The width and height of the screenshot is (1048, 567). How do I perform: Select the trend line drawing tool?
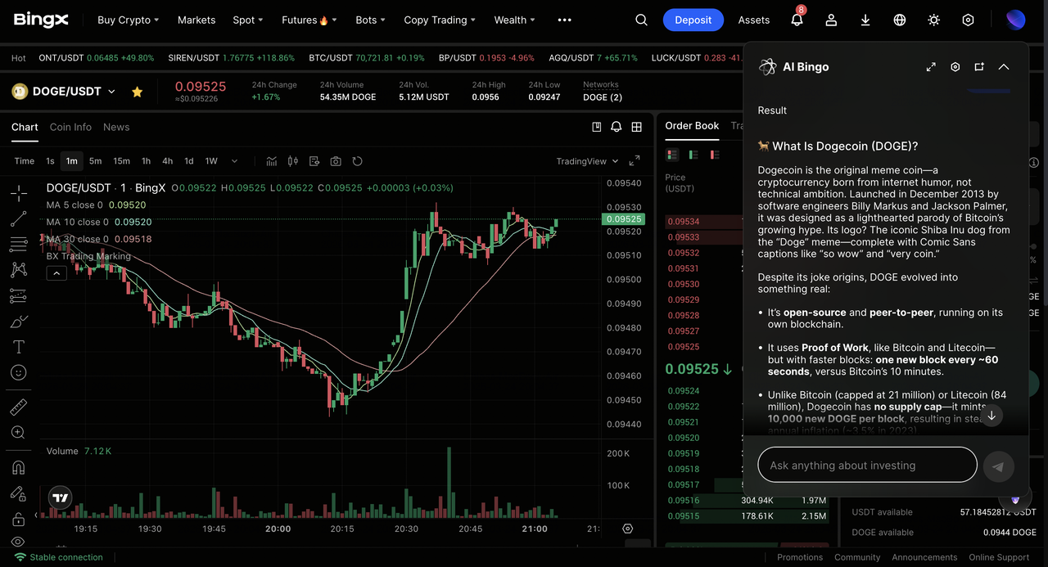coord(18,219)
